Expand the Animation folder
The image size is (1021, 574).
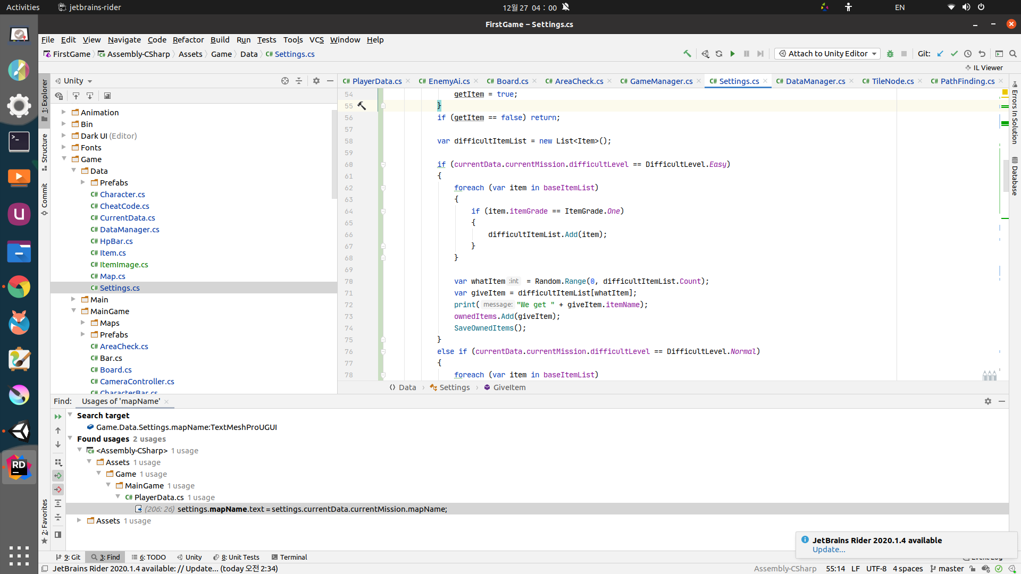click(x=63, y=112)
